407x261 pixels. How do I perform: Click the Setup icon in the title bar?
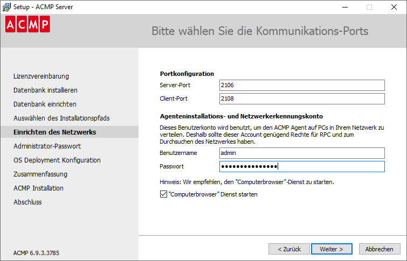(6, 7)
